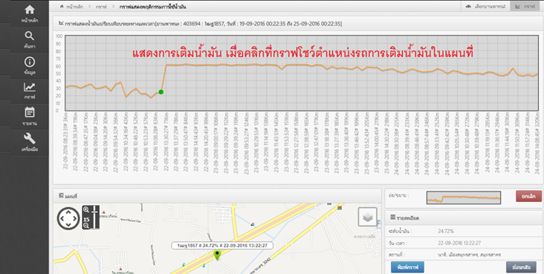This screenshot has width=544, height=274.
Task: Open the Tools (เครื่องมือ) wrench sidebar icon
Action: coord(30,139)
